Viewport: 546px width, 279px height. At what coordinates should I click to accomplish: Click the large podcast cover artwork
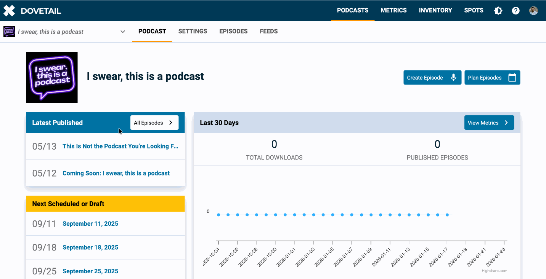pyautogui.click(x=52, y=78)
